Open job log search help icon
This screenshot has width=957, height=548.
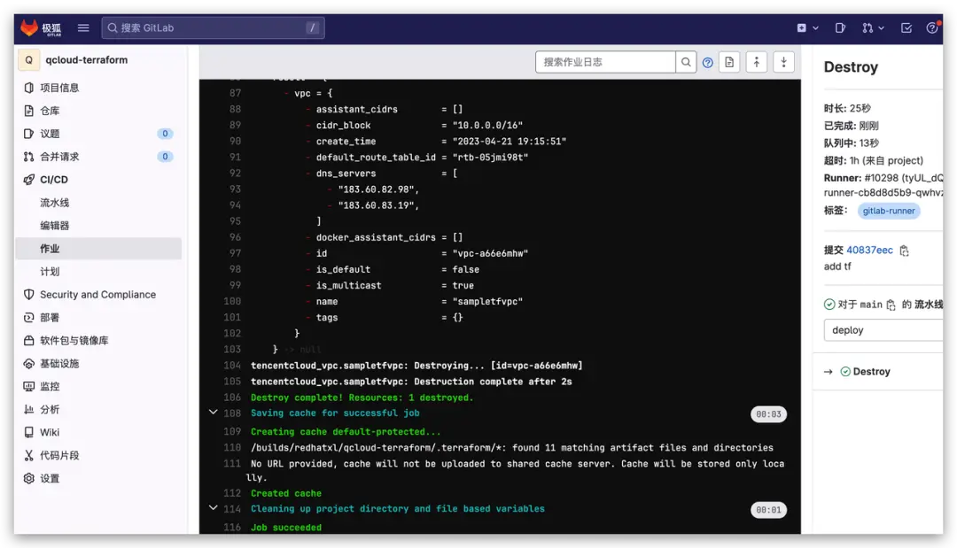tap(708, 62)
